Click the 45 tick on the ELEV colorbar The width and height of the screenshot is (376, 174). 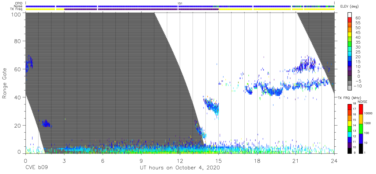tap(358, 33)
